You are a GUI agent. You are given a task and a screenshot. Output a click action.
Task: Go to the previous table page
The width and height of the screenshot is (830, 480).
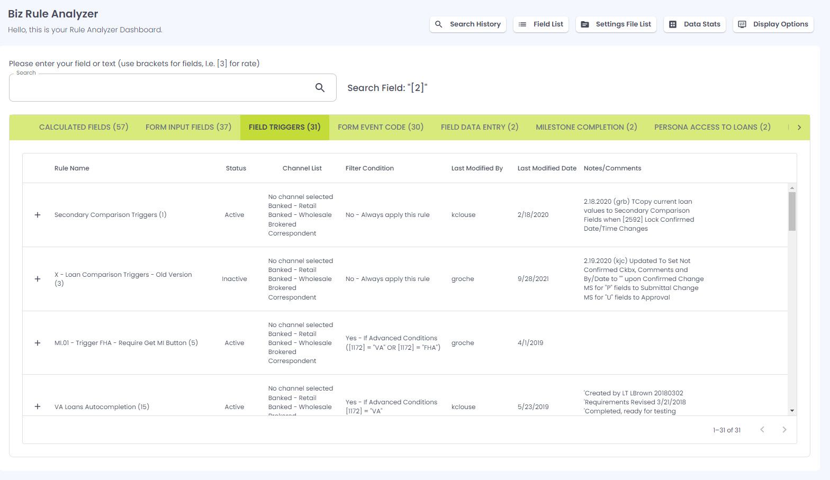(x=762, y=430)
